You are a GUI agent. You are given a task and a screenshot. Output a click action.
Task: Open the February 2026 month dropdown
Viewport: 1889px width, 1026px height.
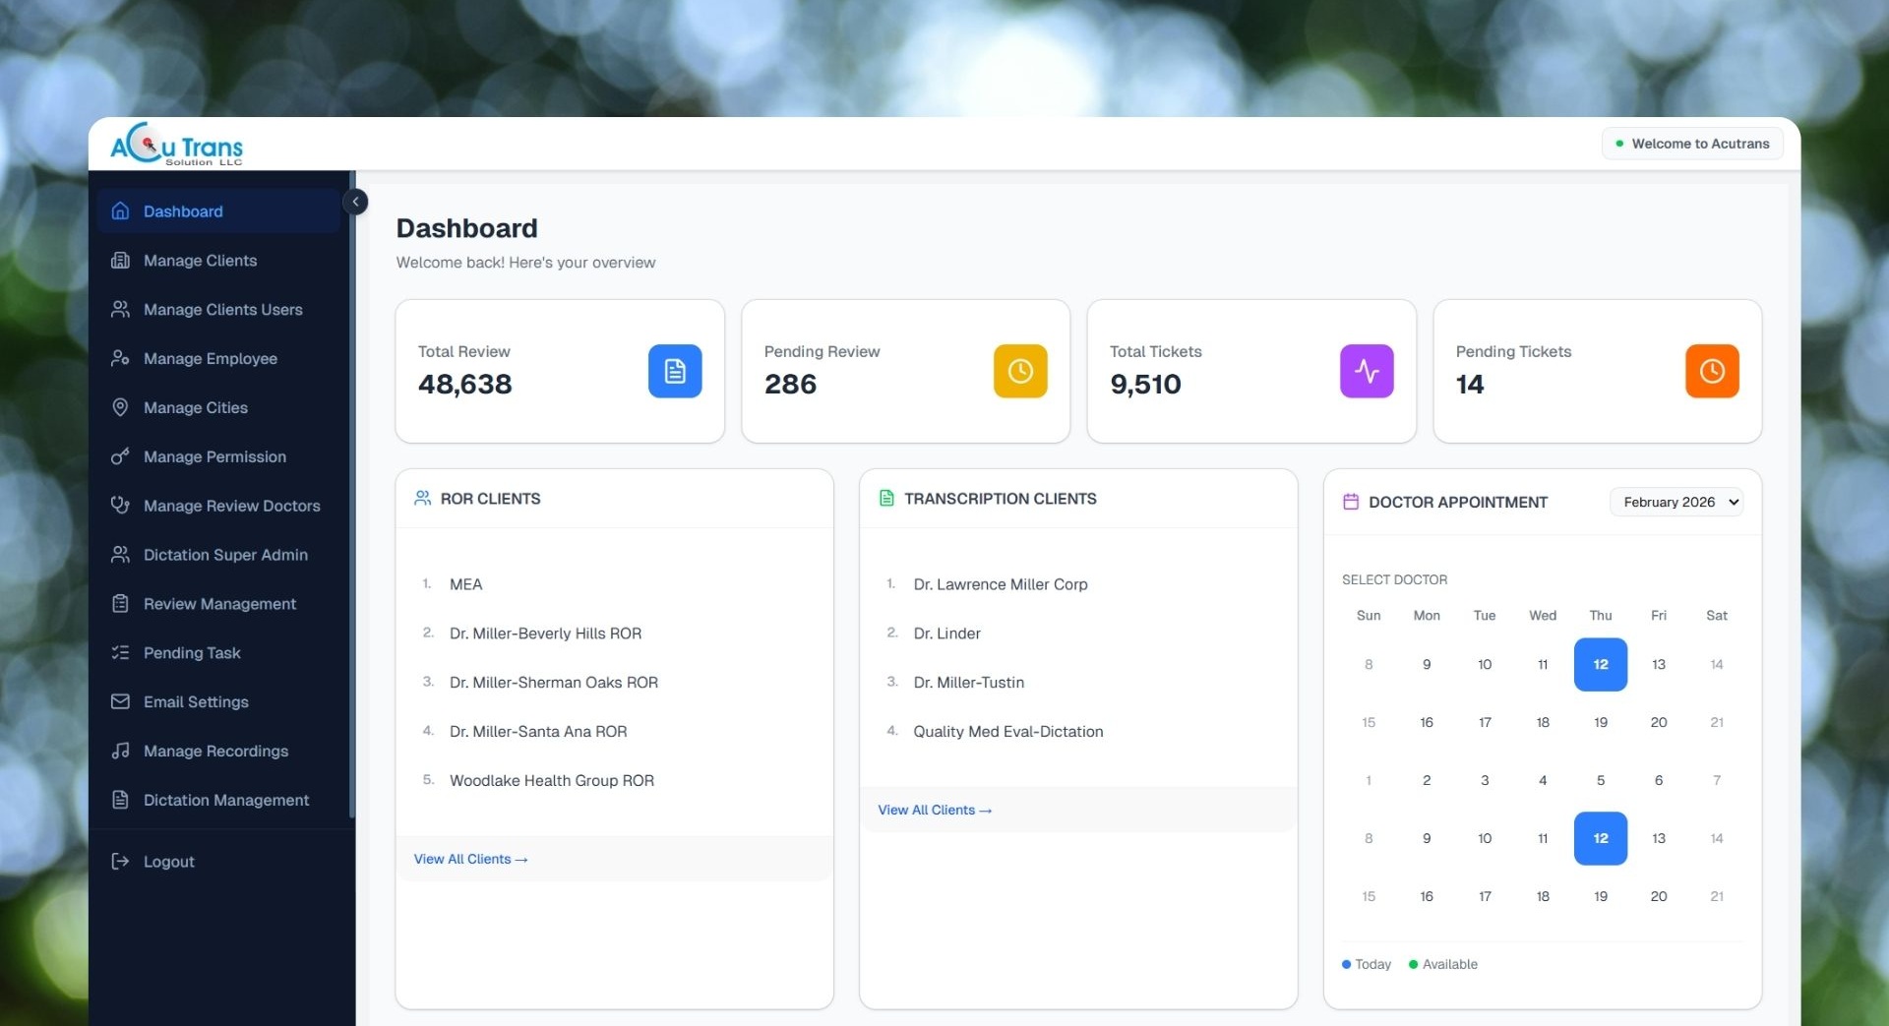click(x=1676, y=502)
